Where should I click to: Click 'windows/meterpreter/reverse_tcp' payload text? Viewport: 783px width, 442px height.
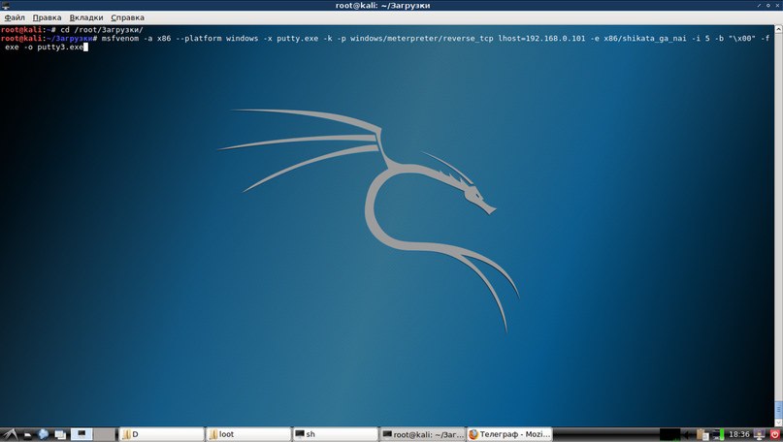422,38
